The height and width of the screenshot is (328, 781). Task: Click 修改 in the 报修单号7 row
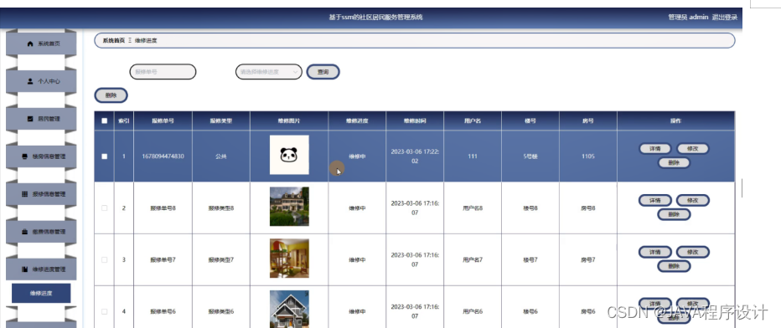click(x=692, y=252)
